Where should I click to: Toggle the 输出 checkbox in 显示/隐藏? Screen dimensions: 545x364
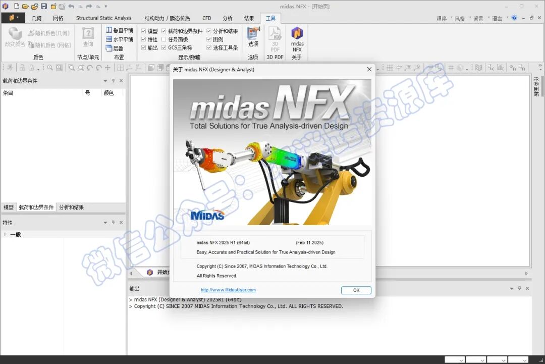(143, 47)
